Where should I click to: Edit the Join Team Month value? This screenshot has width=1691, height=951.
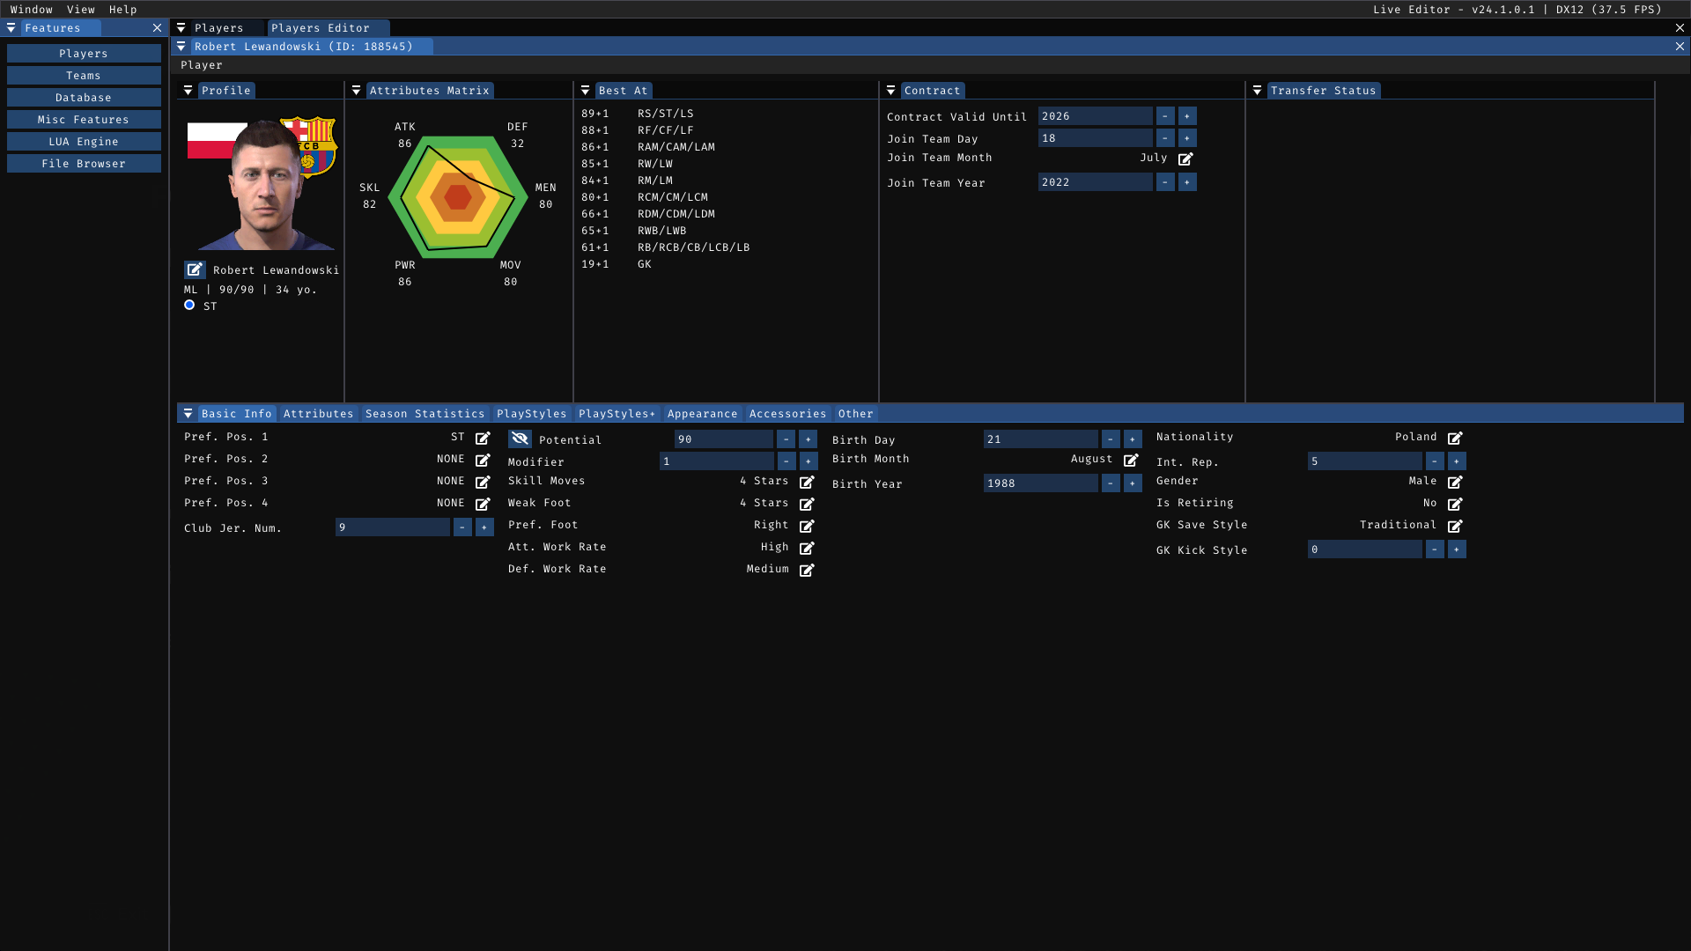tap(1185, 159)
